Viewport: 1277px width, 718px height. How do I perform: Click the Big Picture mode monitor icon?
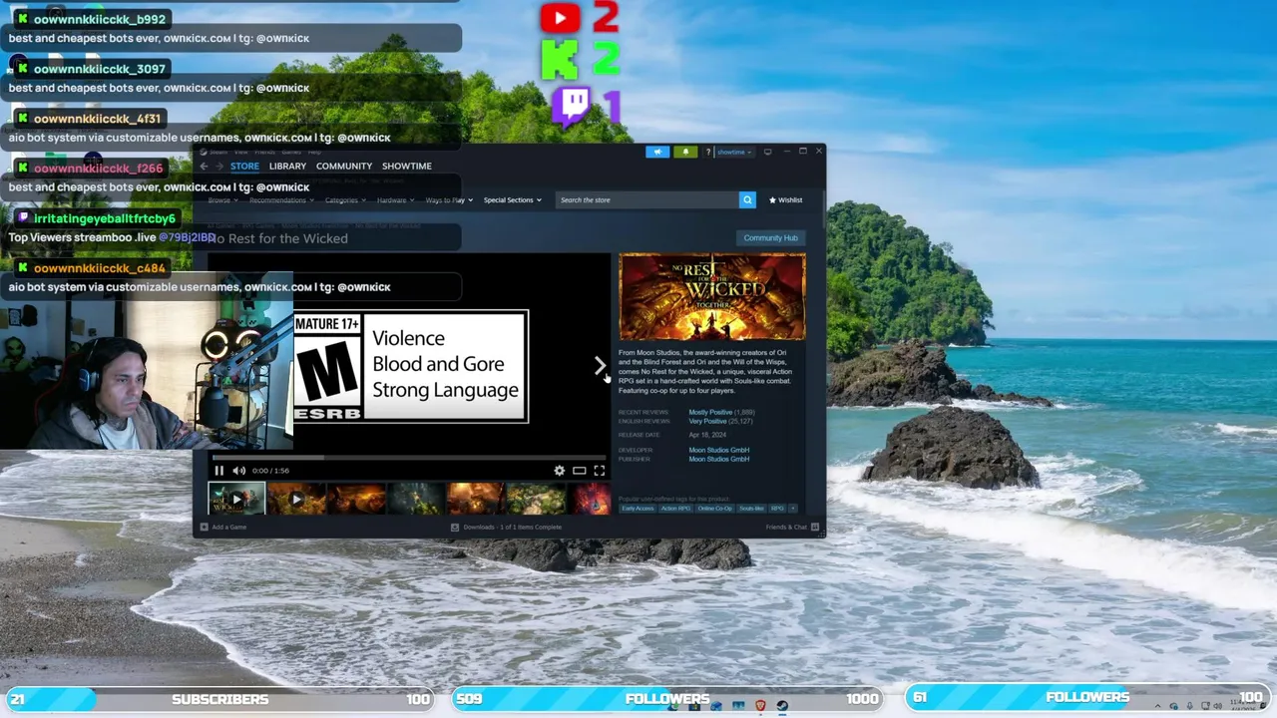767,152
